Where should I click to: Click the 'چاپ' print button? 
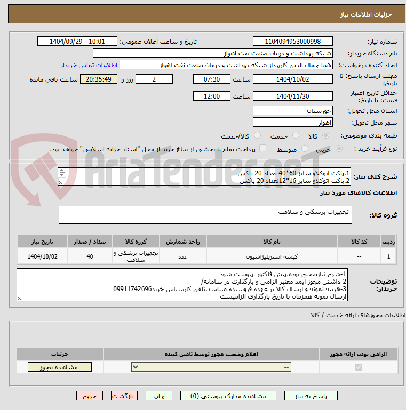click(159, 396)
